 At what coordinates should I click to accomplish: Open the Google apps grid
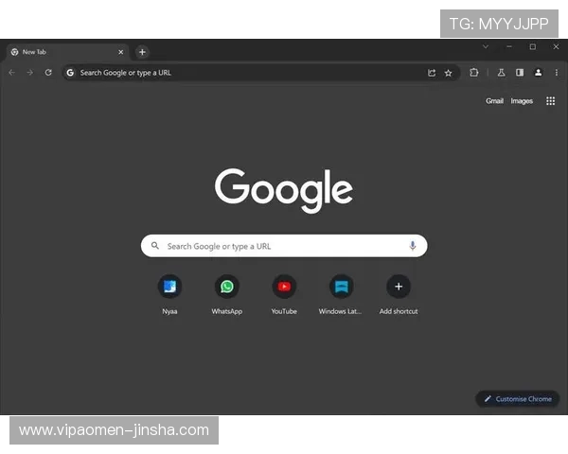point(551,101)
